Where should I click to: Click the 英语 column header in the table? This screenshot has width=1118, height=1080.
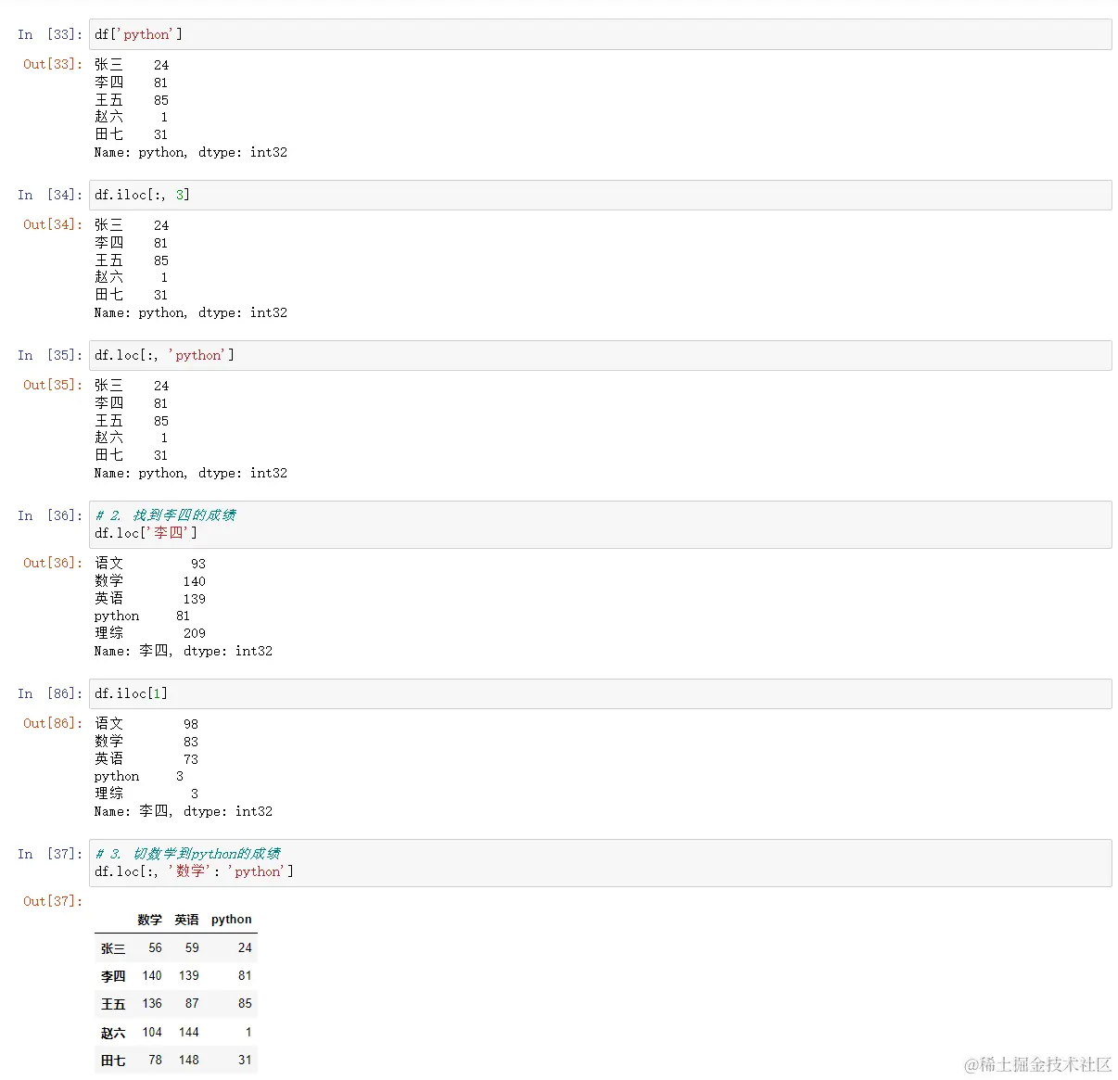(186, 920)
